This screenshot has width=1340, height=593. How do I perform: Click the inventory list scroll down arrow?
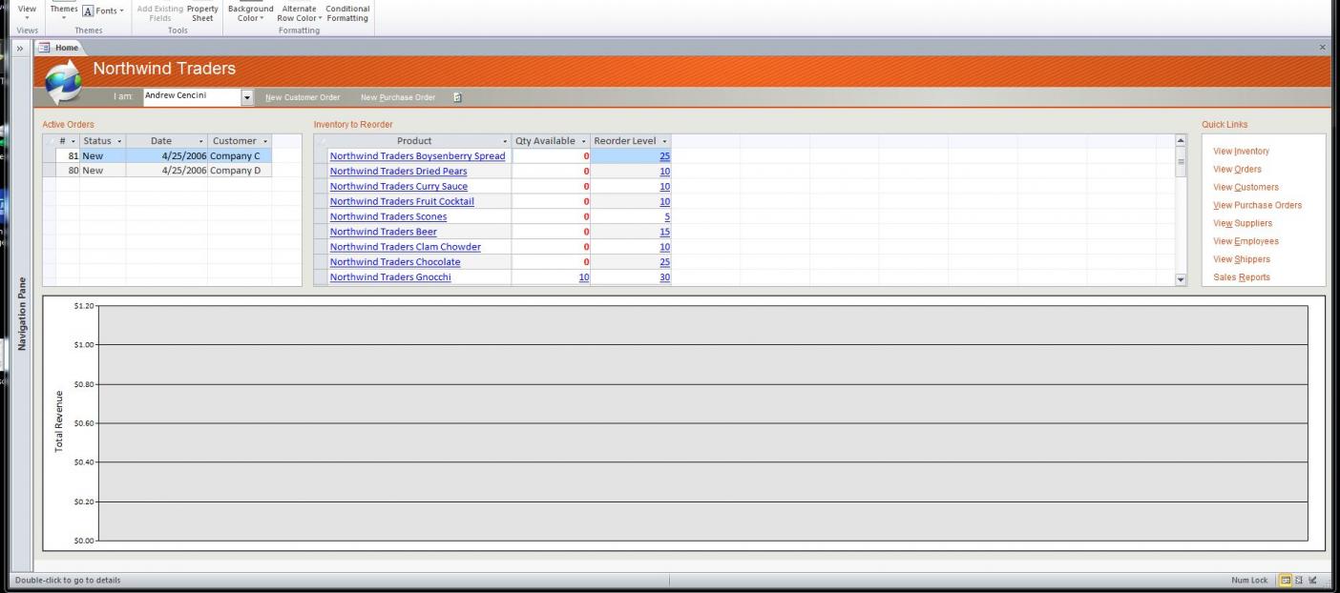pyautogui.click(x=1181, y=280)
